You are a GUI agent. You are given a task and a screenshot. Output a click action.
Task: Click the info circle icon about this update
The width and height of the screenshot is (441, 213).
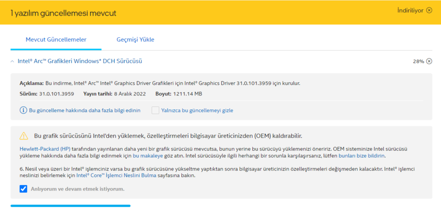pyautogui.click(x=24, y=111)
